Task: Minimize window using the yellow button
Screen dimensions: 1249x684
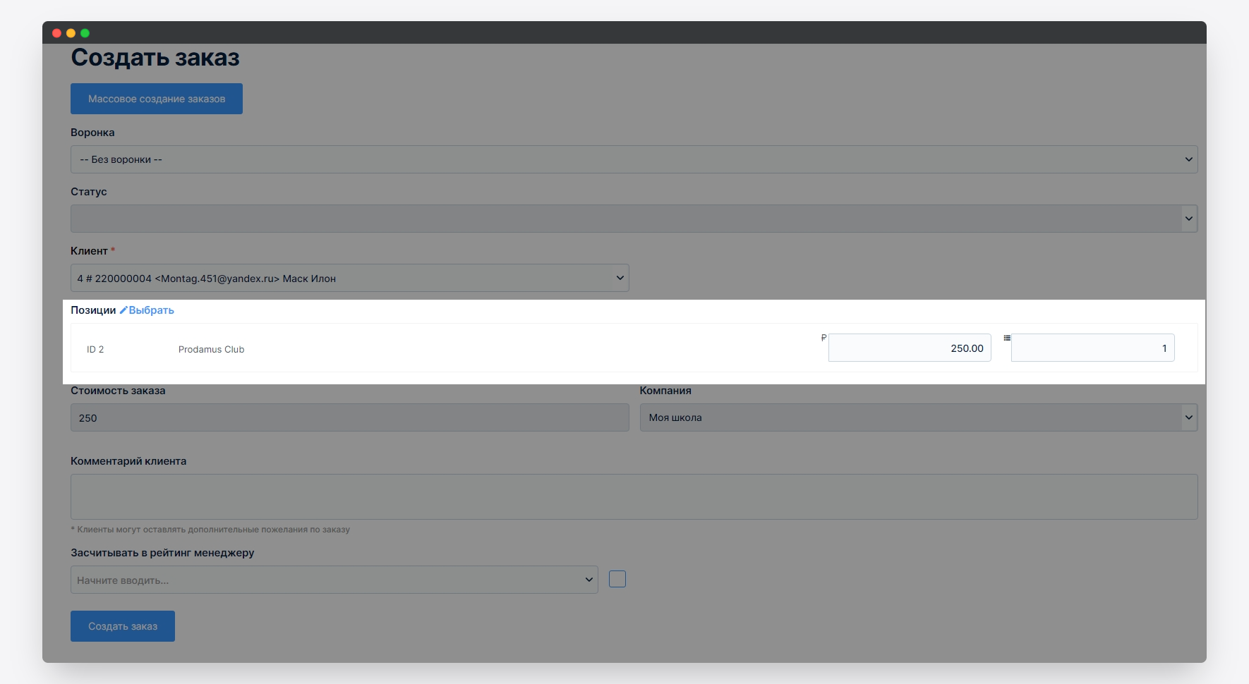Action: pyautogui.click(x=71, y=33)
